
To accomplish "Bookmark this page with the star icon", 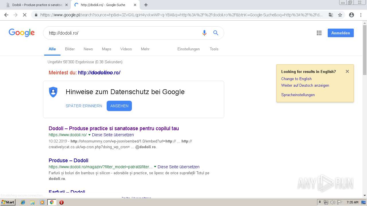I will 340,15.
